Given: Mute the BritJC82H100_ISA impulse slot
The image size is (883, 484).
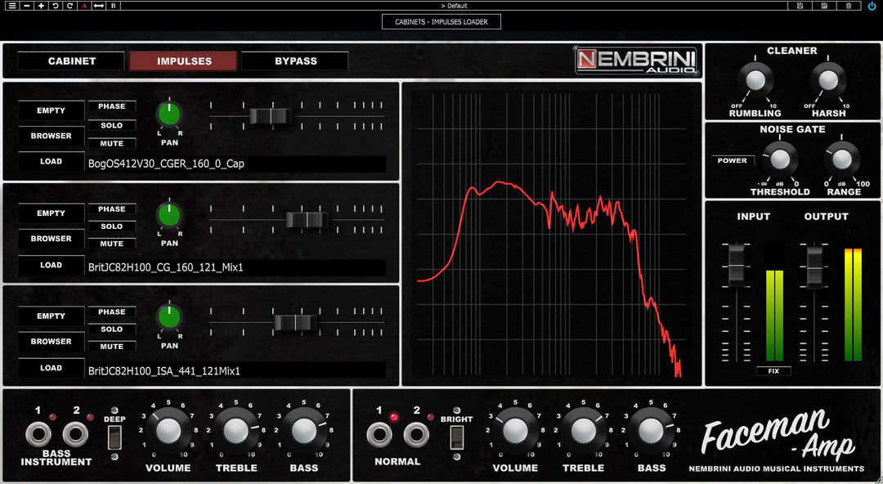Looking at the screenshot, I should click(x=111, y=347).
